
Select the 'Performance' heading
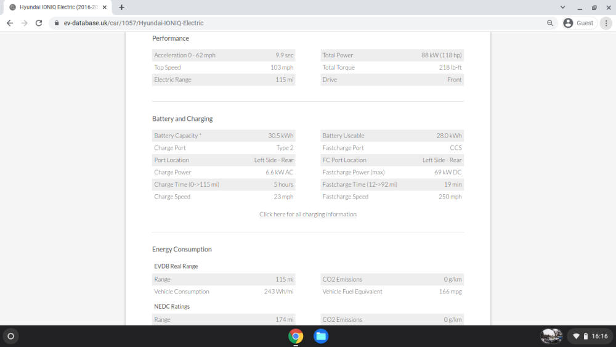171,38
